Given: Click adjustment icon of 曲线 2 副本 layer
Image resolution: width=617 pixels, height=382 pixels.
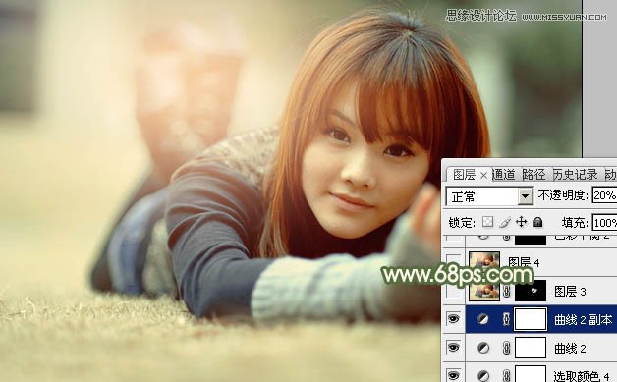Looking at the screenshot, I should (483, 319).
